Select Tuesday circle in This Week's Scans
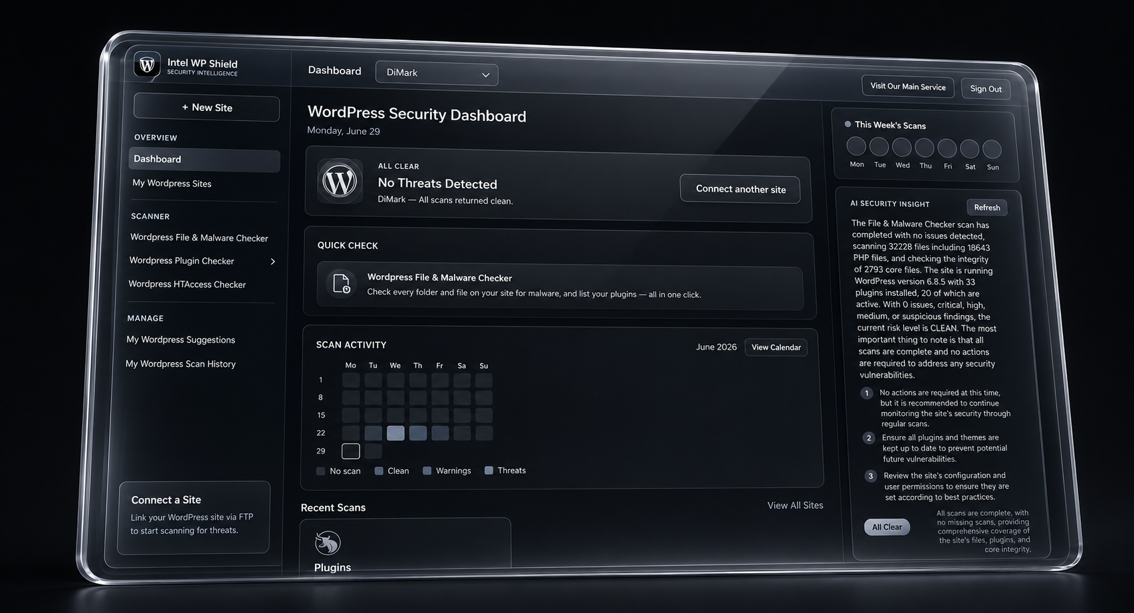1134x613 pixels. coord(879,147)
